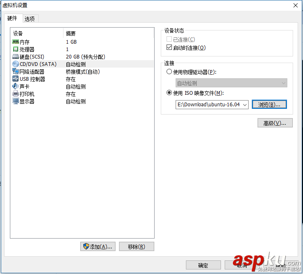The width and height of the screenshot is (303, 274).
Task: Choose 使用 ISO 映像文件(M) radio button
Action: [169, 93]
